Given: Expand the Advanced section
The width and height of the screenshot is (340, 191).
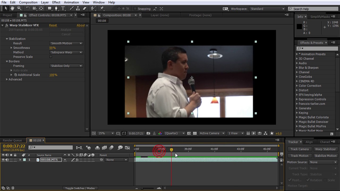Looking at the screenshot, I should (7, 79).
